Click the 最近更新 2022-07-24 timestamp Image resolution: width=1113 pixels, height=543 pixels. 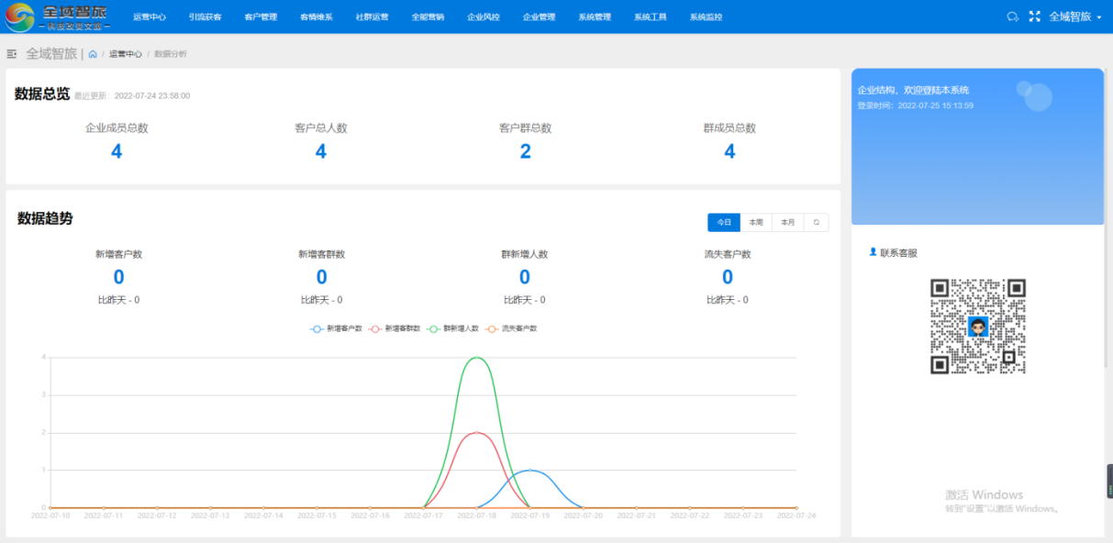click(x=132, y=95)
